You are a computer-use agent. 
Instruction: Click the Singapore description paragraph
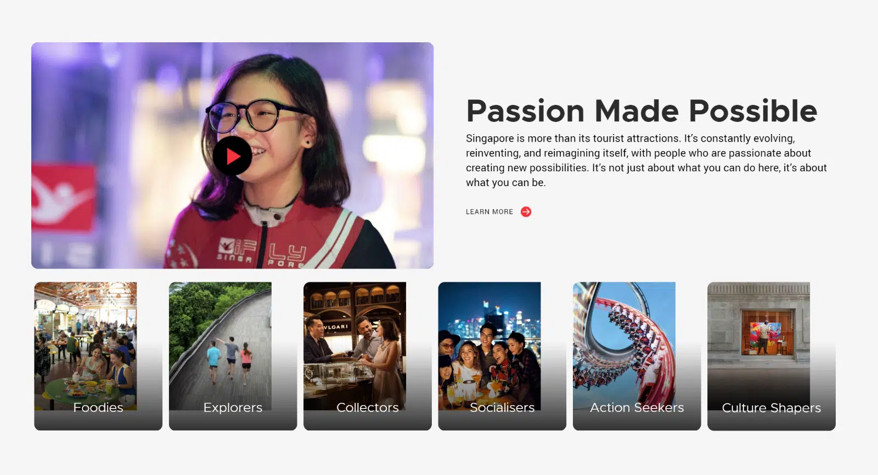point(646,160)
